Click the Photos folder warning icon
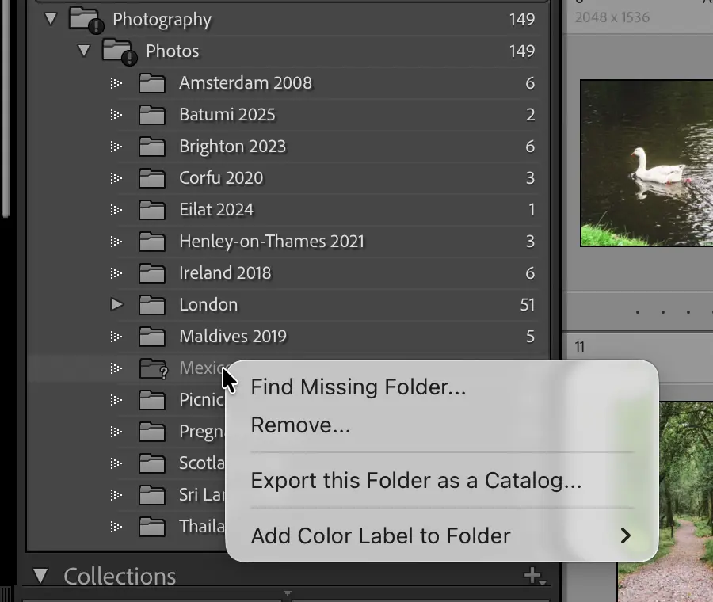The width and height of the screenshot is (713, 602). pos(130,58)
